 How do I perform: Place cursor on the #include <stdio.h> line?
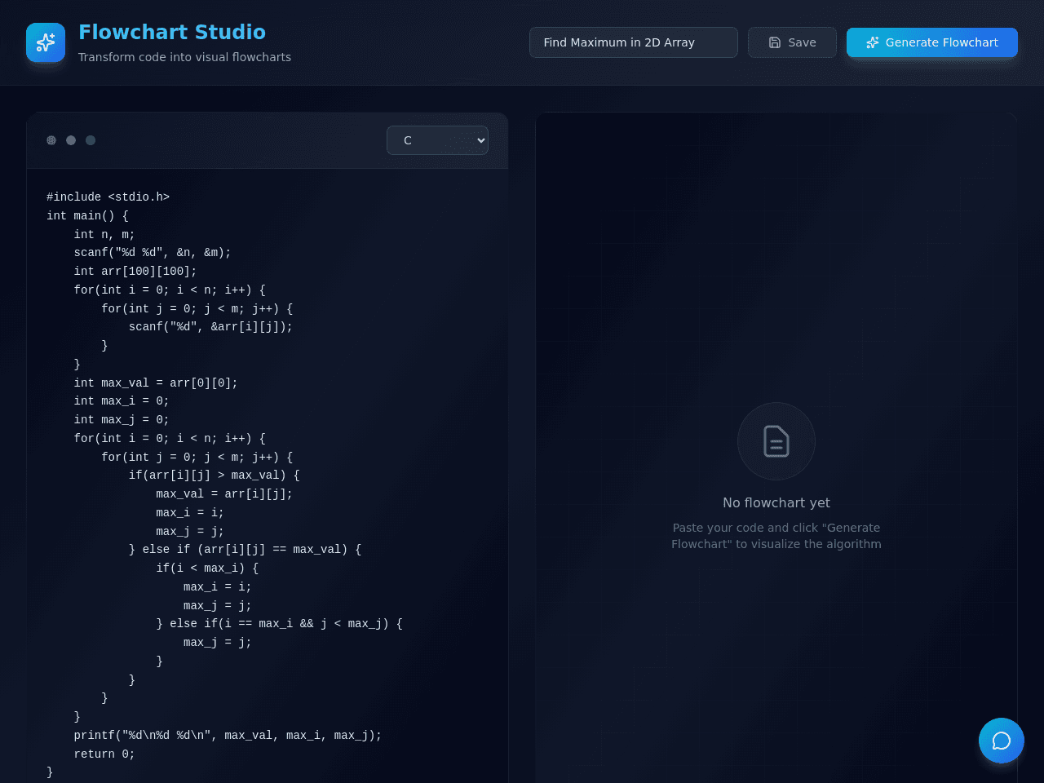pos(108,197)
